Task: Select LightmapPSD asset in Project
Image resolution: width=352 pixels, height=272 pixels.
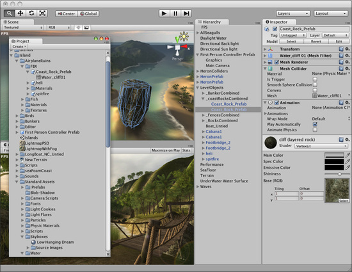Action: [37, 143]
